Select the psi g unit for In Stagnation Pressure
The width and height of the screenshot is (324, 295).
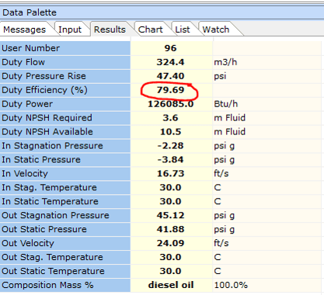(x=225, y=146)
